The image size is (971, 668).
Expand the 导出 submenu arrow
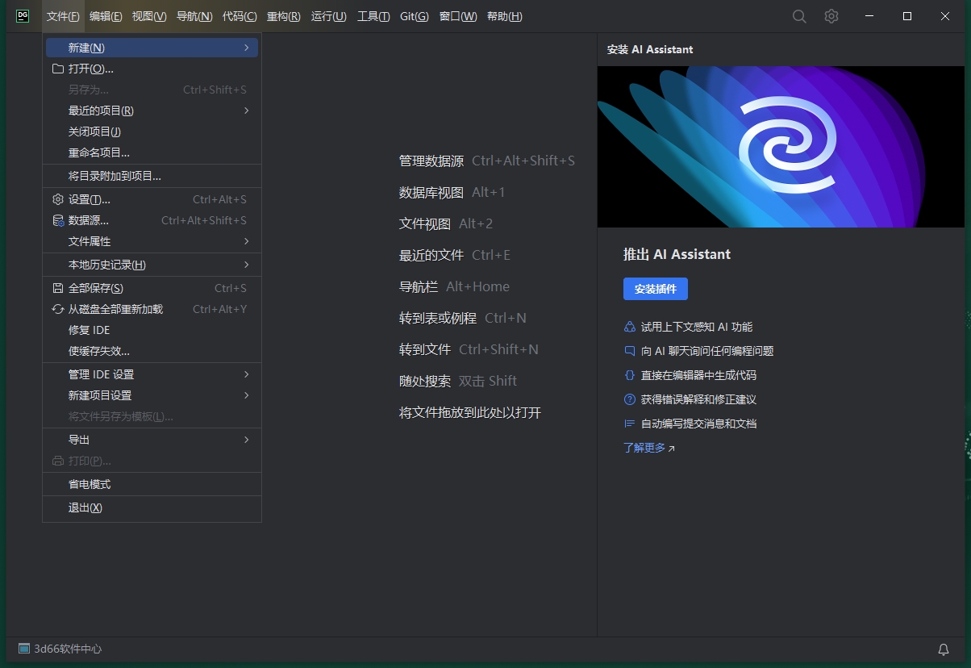pos(247,440)
